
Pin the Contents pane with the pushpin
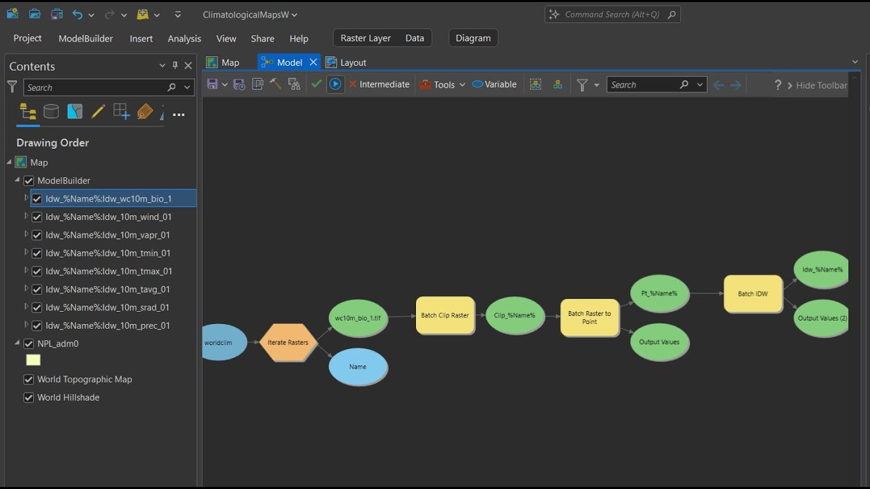pos(175,65)
